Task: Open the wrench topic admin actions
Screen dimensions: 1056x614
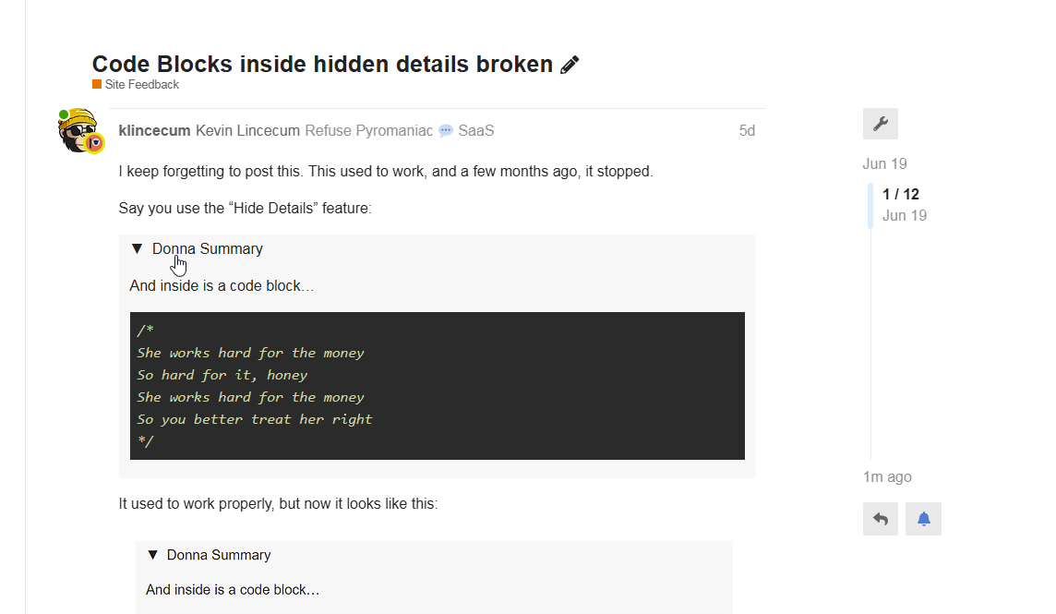Action: tap(881, 124)
